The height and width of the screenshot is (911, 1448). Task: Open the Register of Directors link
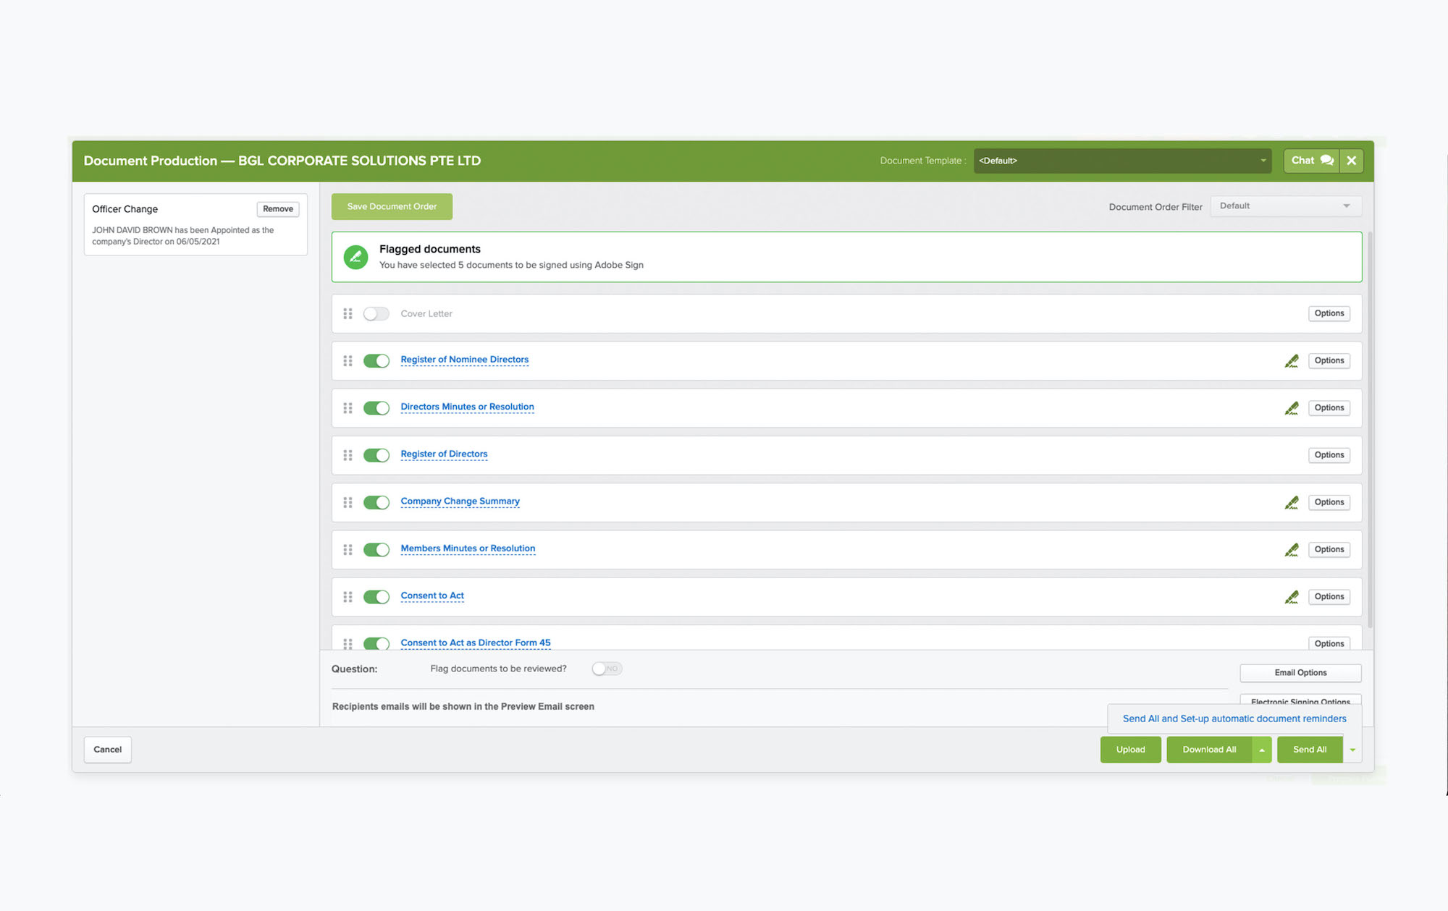click(x=444, y=454)
